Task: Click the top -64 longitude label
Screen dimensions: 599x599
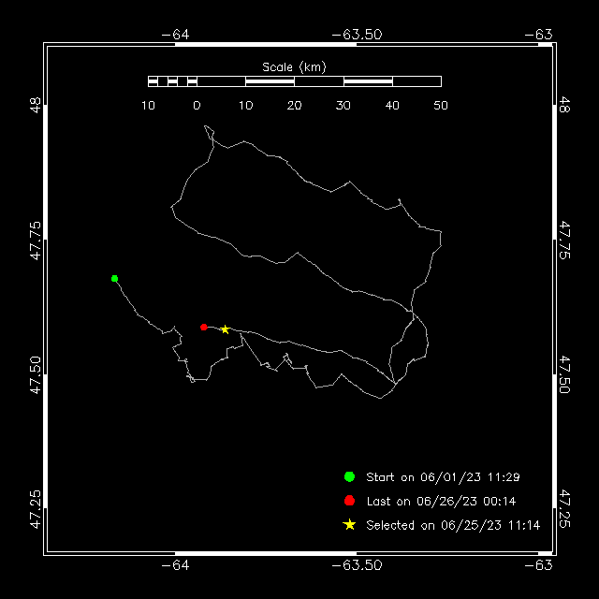Action: (x=175, y=35)
